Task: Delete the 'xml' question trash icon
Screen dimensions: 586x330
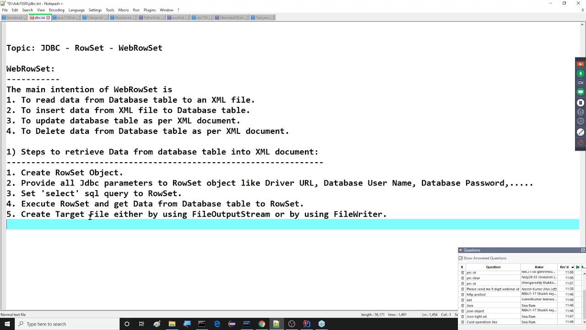Action: tap(462, 300)
